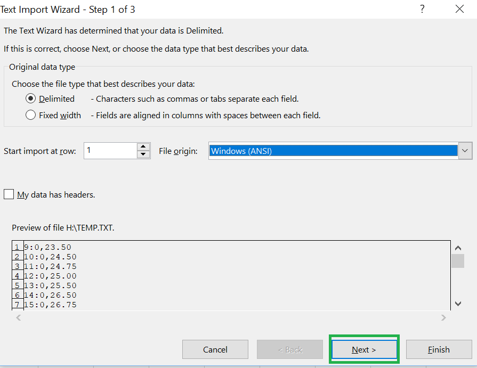Click the preview pane up scroll arrow

pyautogui.click(x=458, y=247)
